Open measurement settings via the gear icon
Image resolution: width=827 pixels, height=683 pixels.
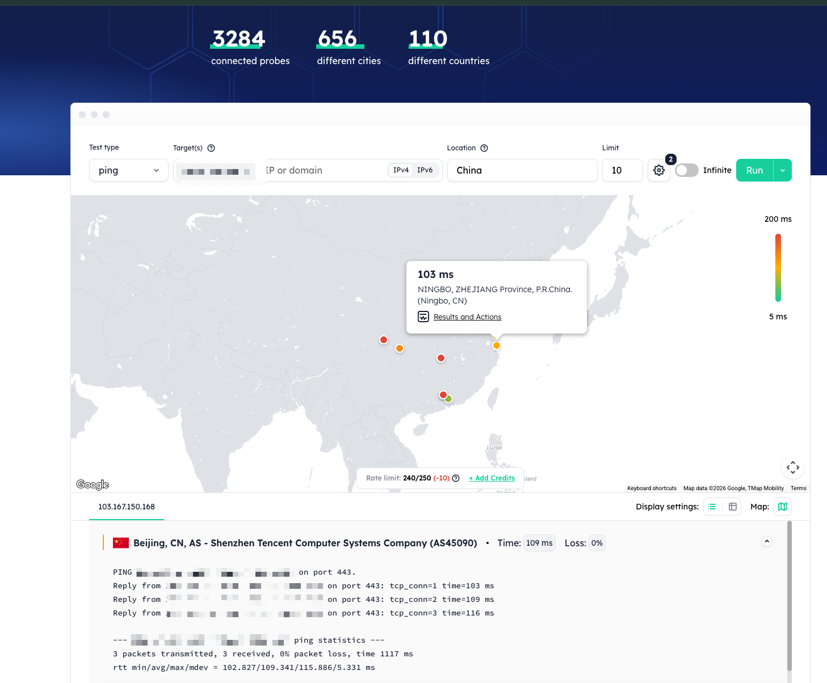(x=658, y=170)
